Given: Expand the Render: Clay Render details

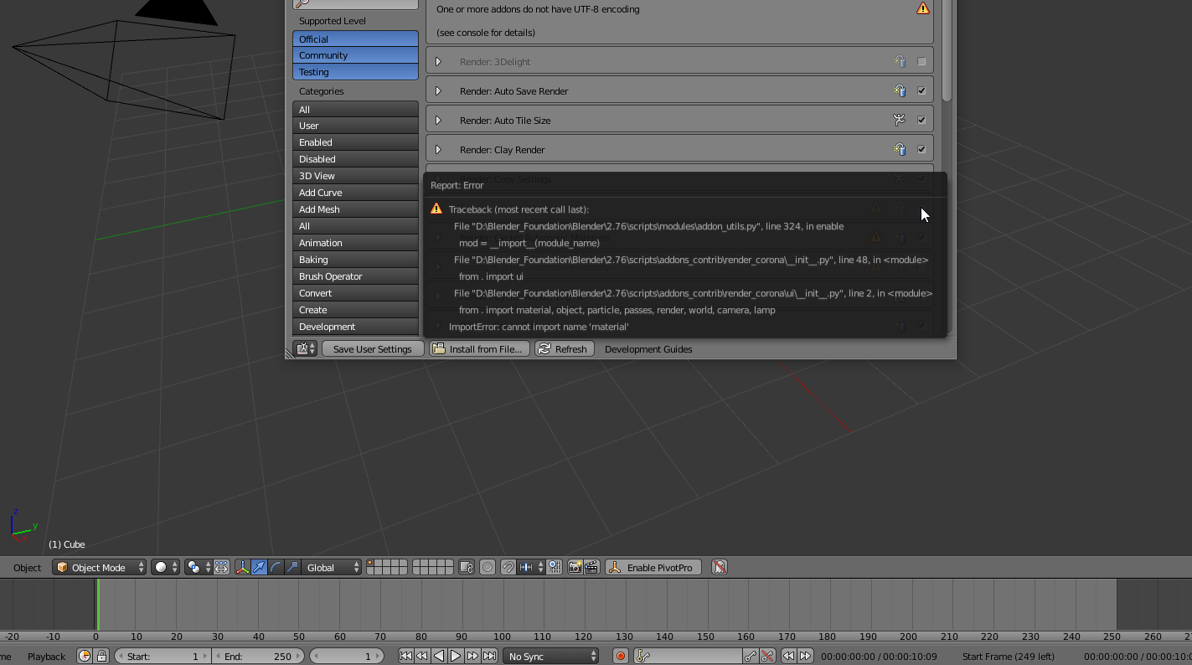Looking at the screenshot, I should pyautogui.click(x=438, y=149).
